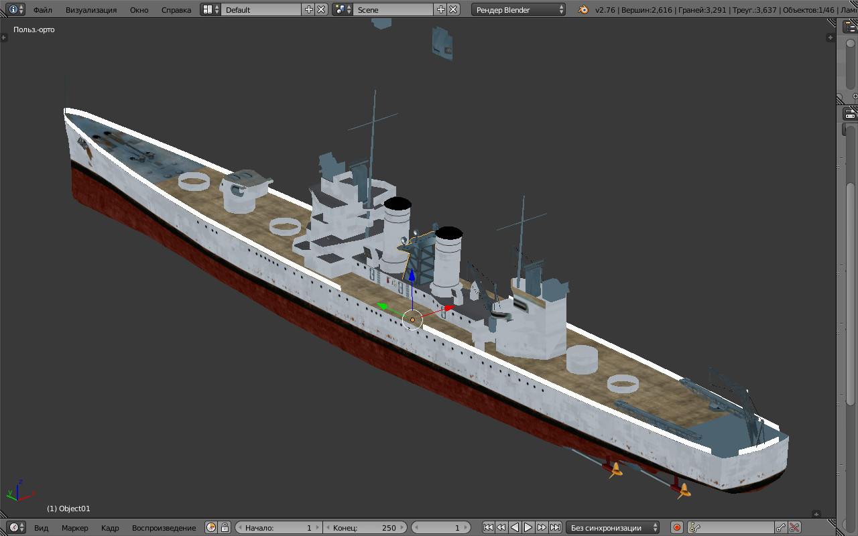Jump to the previous keyframe

tap(501, 527)
